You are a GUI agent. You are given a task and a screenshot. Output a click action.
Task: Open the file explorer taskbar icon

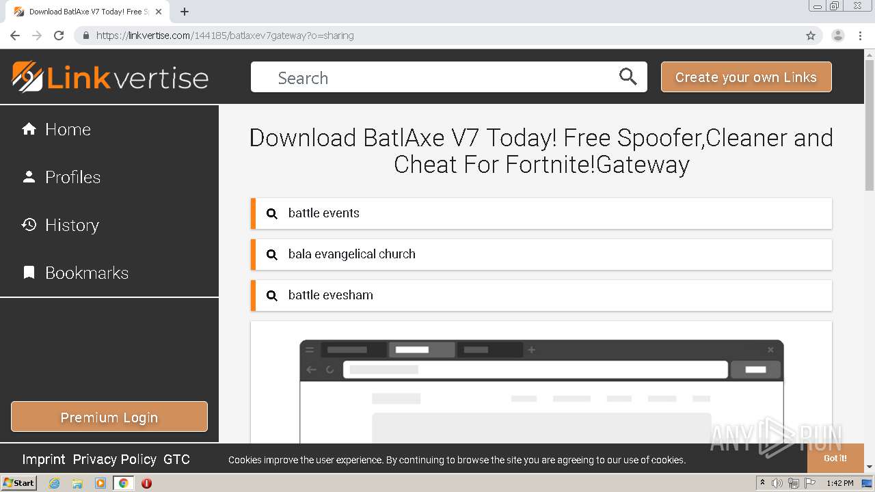tap(77, 483)
